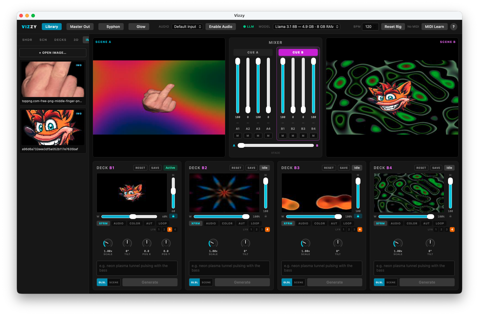This screenshot has width=479, height=316.
Task: Toggle the aspect lock icon on Deck B4
Action: click(x=450, y=216)
